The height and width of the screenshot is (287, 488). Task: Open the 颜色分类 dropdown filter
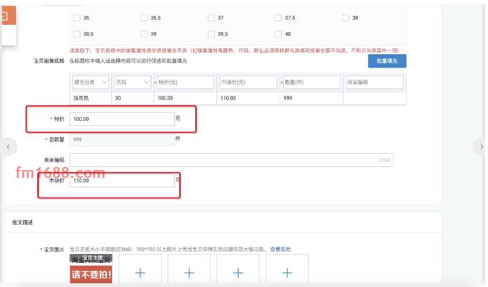tap(91, 82)
